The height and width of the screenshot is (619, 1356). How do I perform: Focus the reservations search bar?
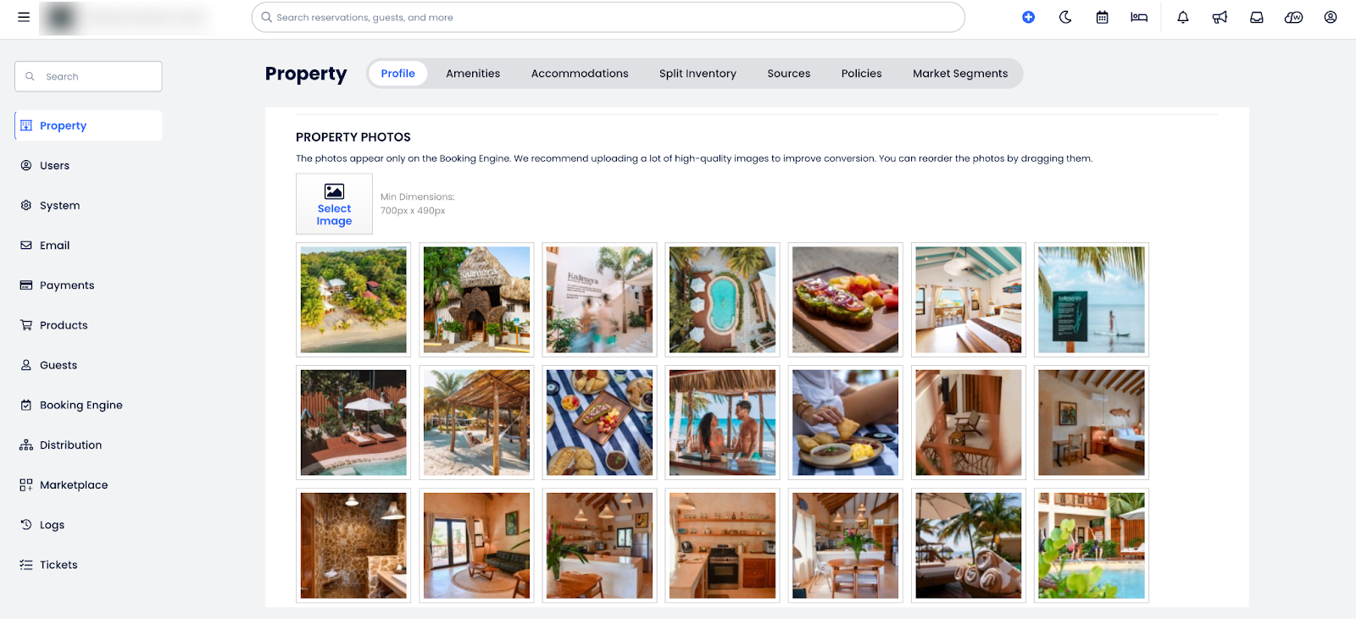pos(608,17)
